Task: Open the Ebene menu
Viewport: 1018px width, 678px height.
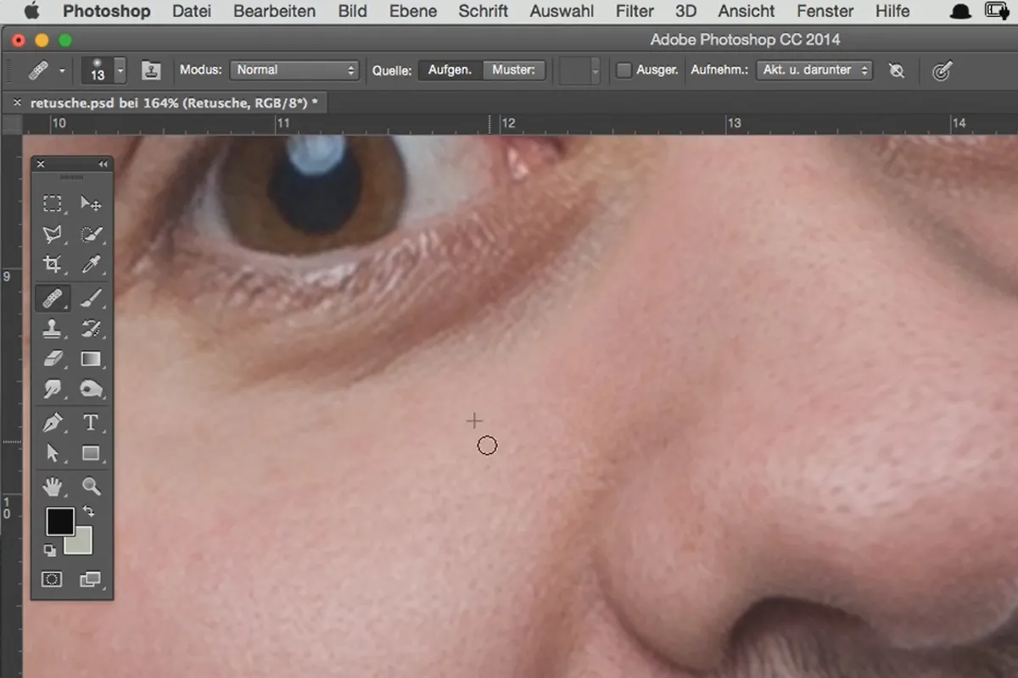Action: (413, 12)
